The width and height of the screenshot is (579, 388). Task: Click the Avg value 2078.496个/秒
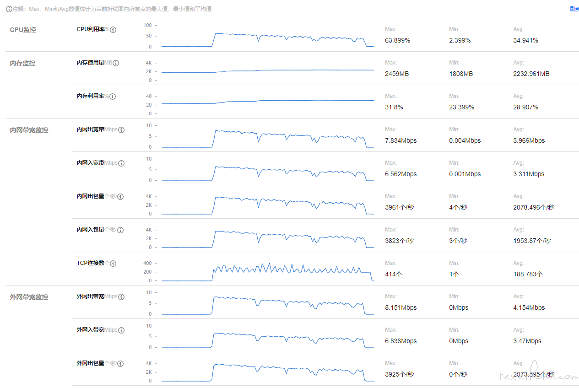click(x=534, y=207)
